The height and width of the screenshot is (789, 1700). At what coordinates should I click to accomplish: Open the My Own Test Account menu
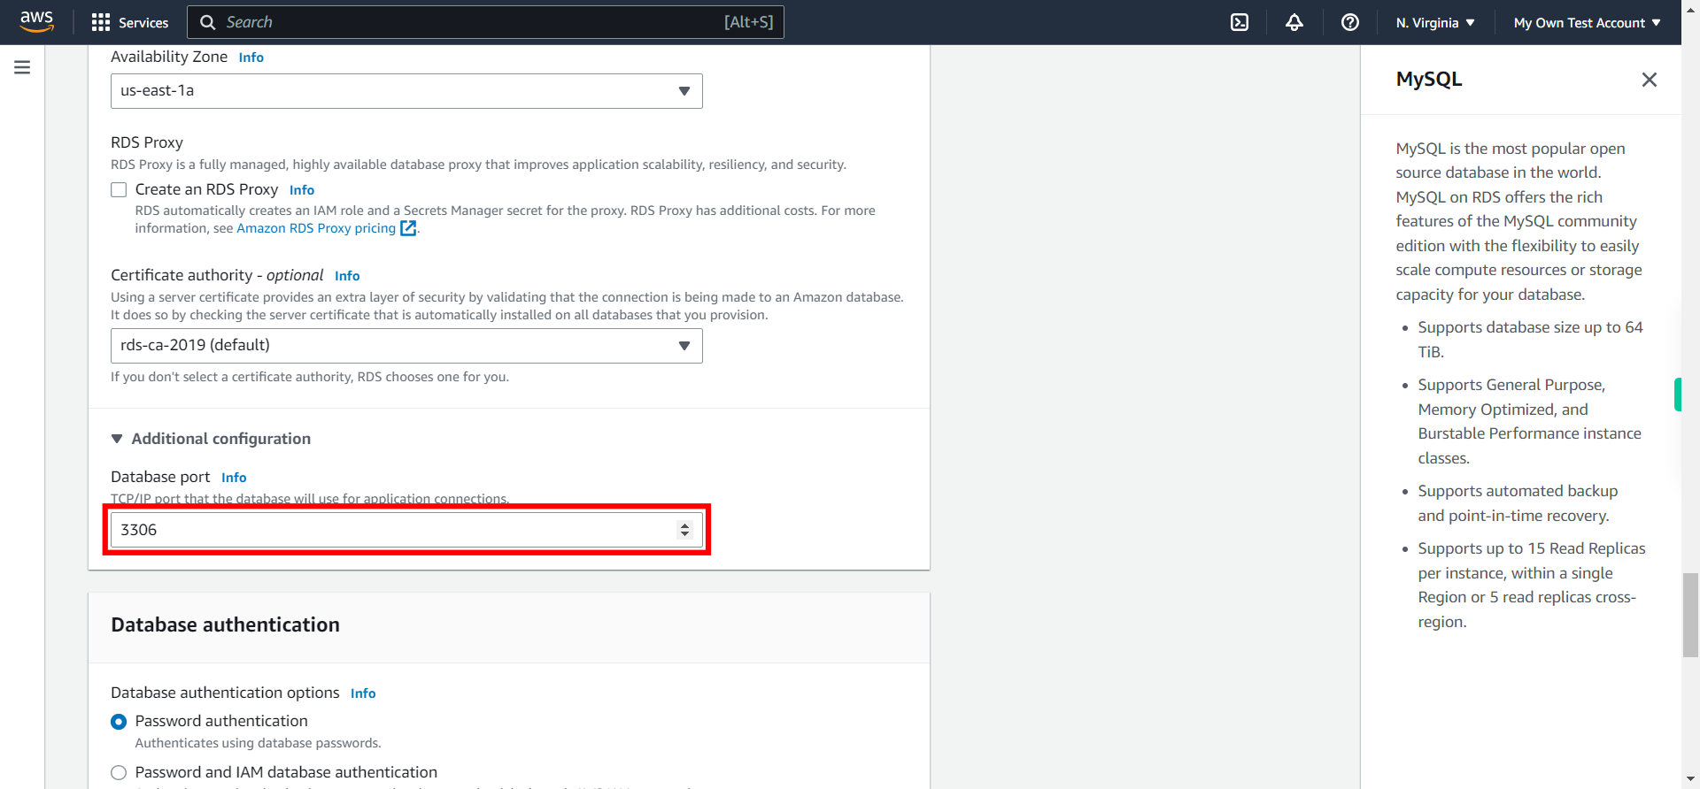coord(1587,23)
